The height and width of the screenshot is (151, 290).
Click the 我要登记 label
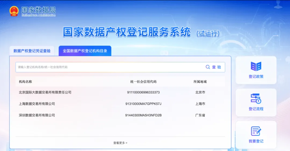coord(256,141)
